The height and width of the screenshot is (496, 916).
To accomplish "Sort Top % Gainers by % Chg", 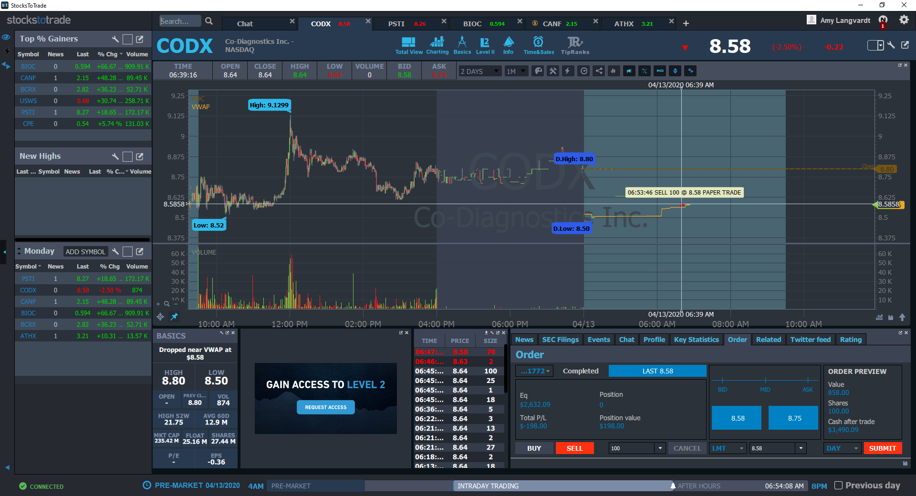I will click(x=110, y=54).
